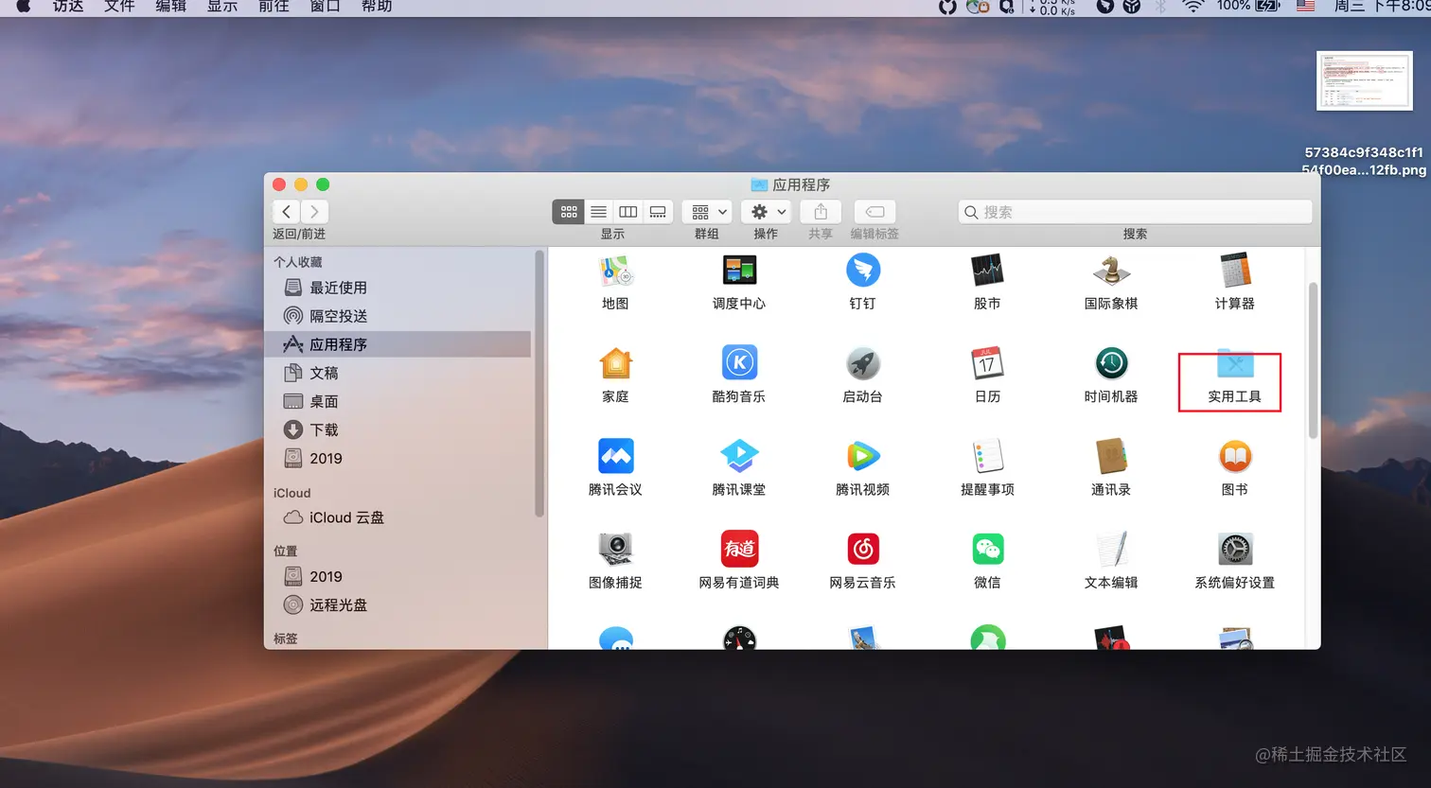Click the 共享 share button
Screen dimensions: 1431x788
[x=821, y=212]
